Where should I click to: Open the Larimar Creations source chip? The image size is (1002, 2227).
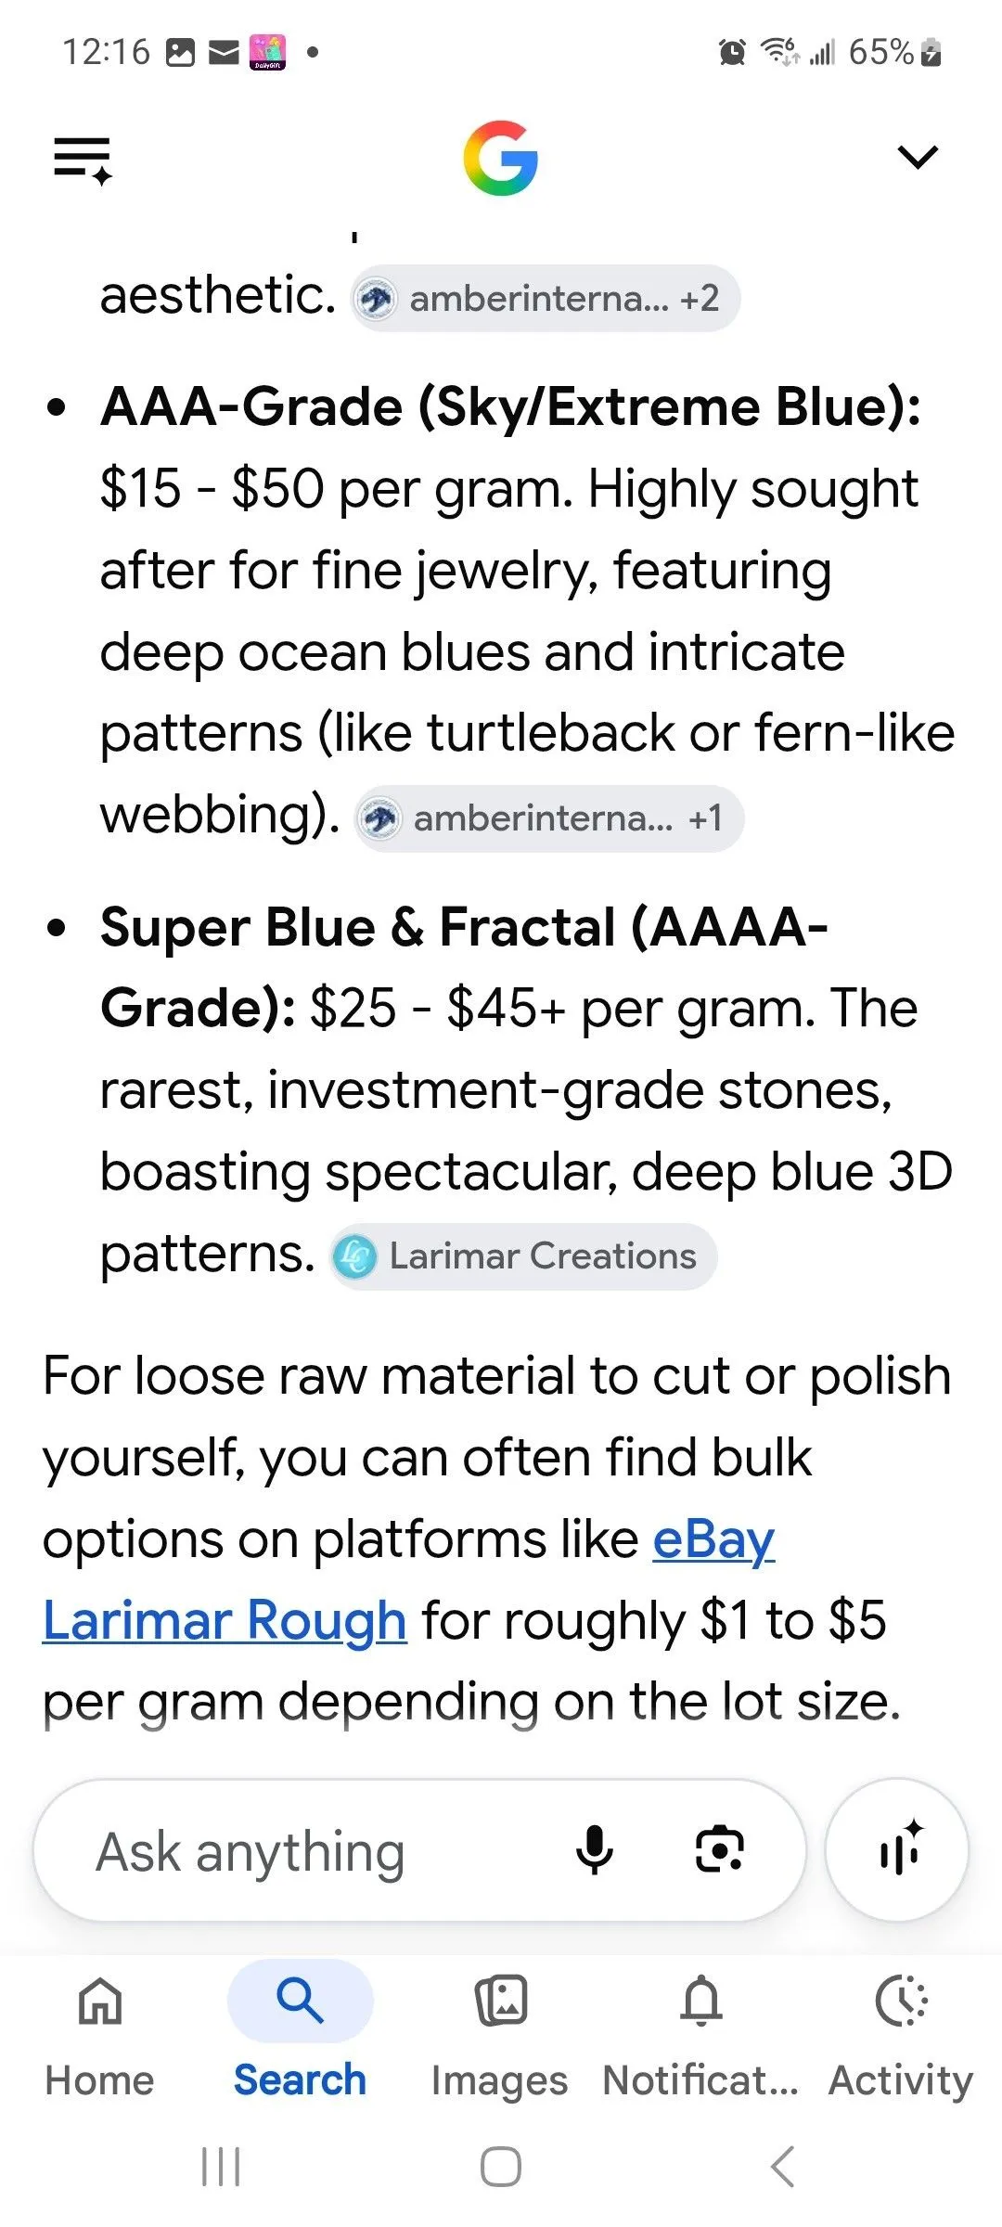(x=523, y=1256)
